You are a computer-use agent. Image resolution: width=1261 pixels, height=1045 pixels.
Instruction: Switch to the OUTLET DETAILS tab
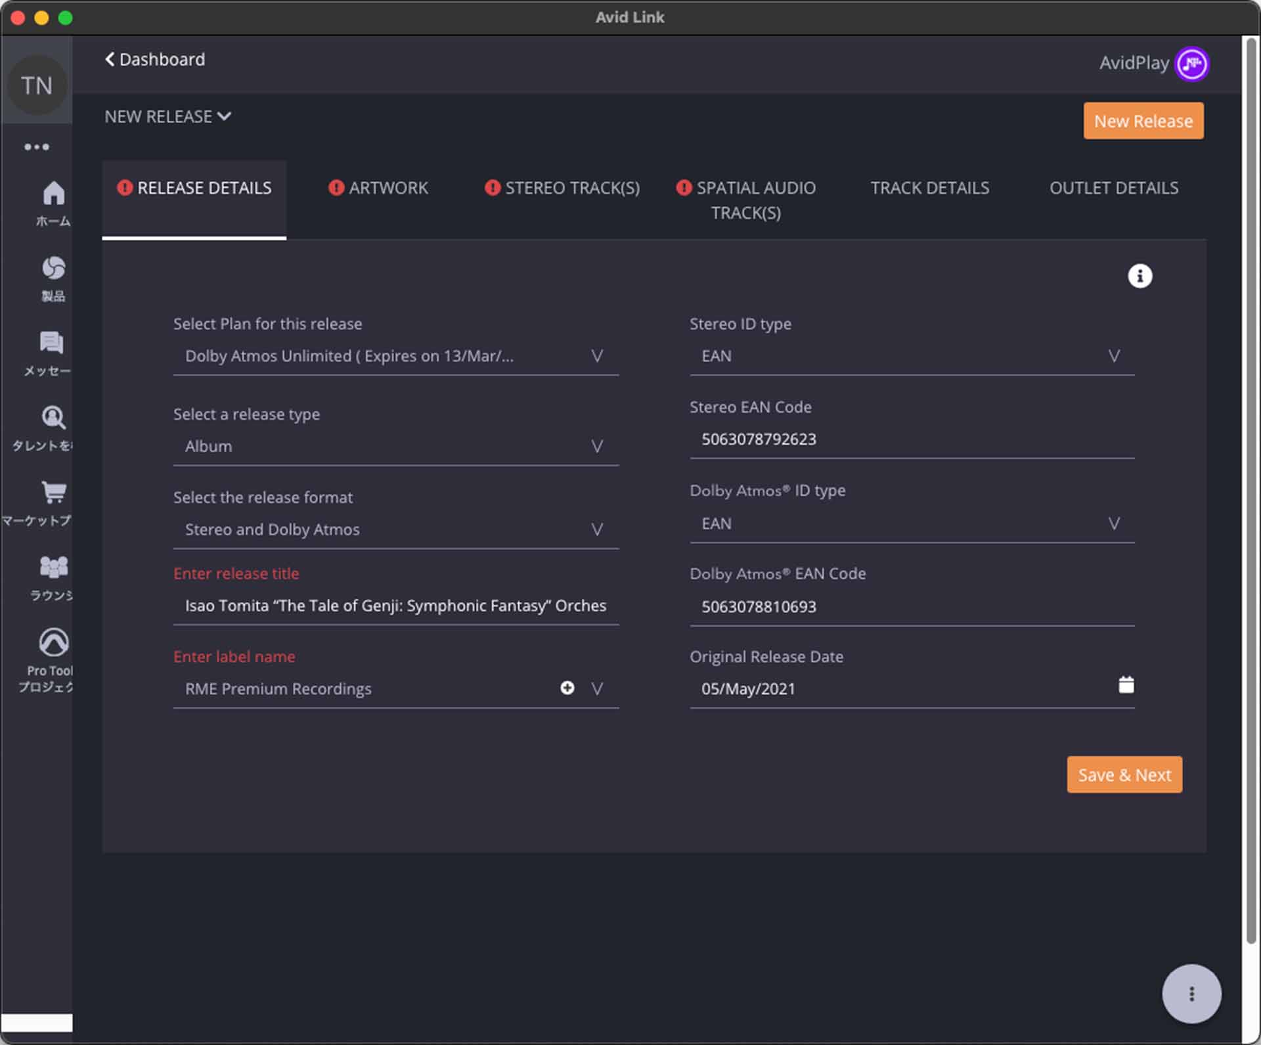[1113, 188]
